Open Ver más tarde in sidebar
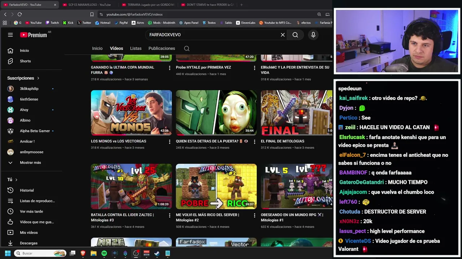Viewport: 462px width, 259px height. click(31, 212)
